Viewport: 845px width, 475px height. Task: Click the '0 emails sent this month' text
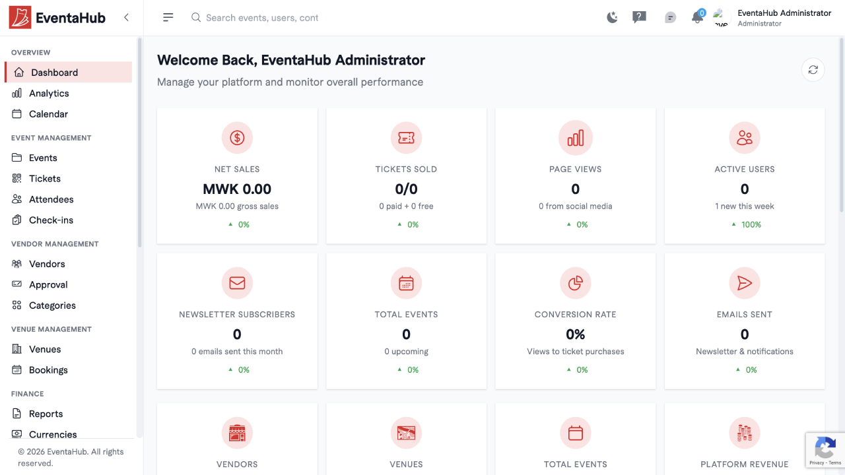[237, 352]
